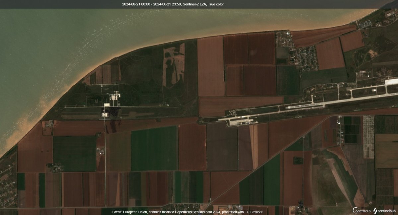Click the aircraft apron at runway's west end
This screenshot has width=398, height=215.
coord(239,121)
